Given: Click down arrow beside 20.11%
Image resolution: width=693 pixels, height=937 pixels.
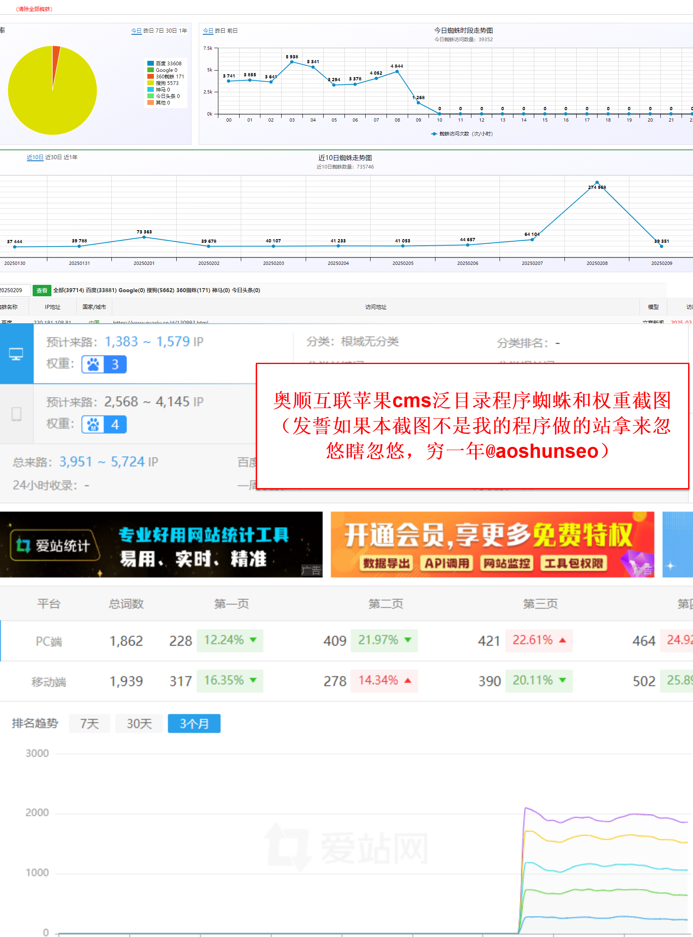Looking at the screenshot, I should coord(562,680).
